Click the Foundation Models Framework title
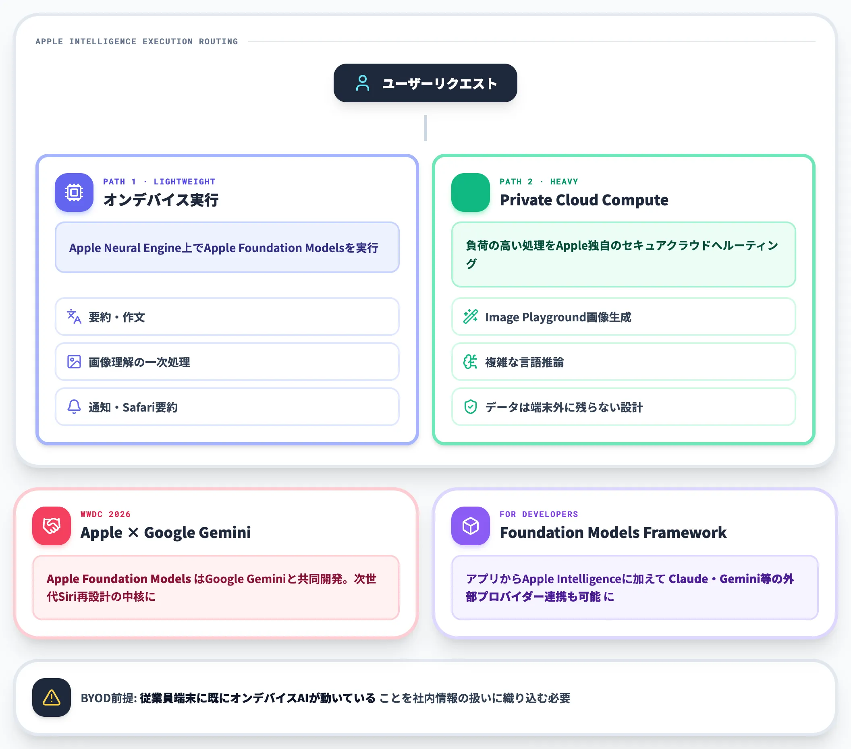This screenshot has width=851, height=749. point(613,533)
